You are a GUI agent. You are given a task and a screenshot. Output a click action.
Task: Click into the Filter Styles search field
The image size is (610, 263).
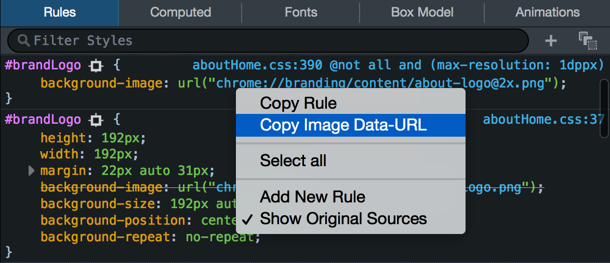tap(270, 40)
